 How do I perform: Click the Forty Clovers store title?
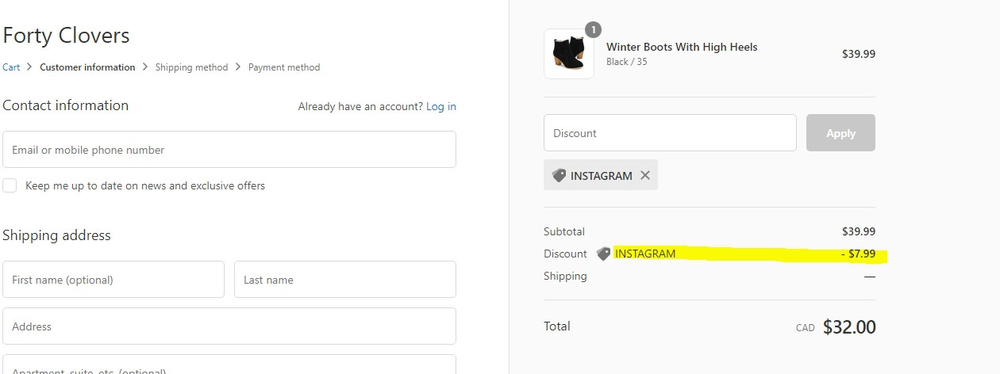click(x=66, y=36)
